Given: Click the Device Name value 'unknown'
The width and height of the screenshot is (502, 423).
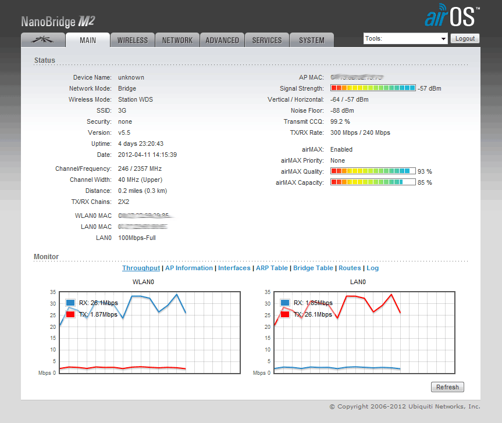Looking at the screenshot, I should 131,77.
